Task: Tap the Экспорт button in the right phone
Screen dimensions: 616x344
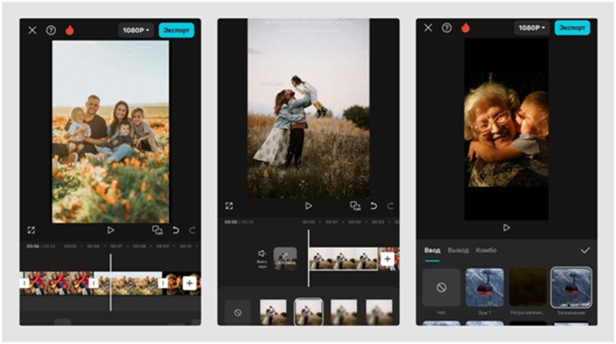Action: 572,28
